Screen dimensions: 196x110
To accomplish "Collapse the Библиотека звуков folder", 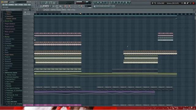I will click(11, 73).
